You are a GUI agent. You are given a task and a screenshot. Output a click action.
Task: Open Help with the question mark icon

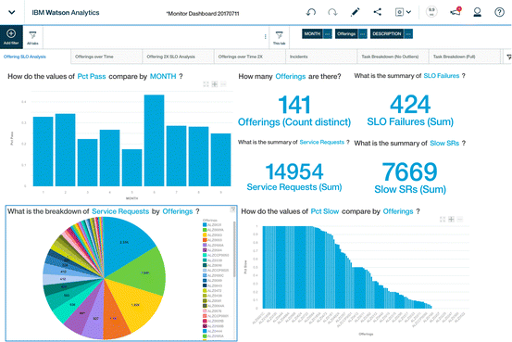499,12
